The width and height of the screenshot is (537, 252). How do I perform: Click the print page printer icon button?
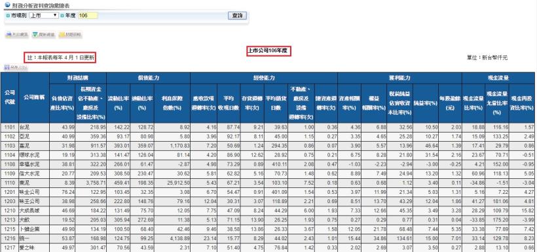tap(17, 35)
